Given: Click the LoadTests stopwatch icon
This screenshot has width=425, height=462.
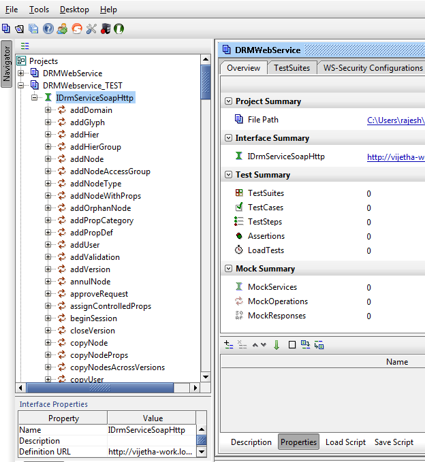Looking at the screenshot, I should pyautogui.click(x=239, y=250).
